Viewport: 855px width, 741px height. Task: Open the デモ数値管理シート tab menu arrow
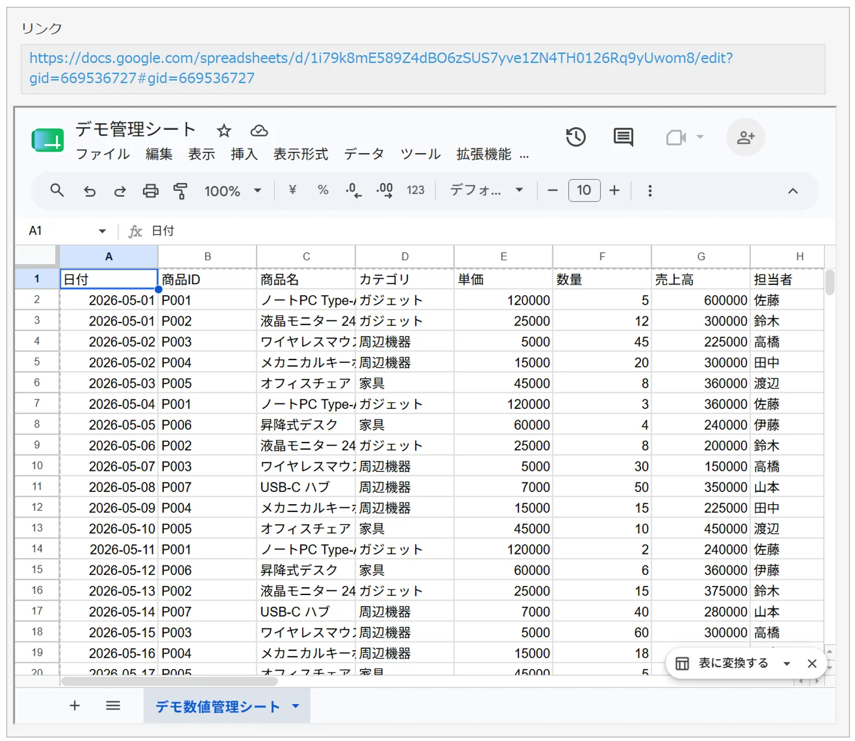[x=295, y=706]
